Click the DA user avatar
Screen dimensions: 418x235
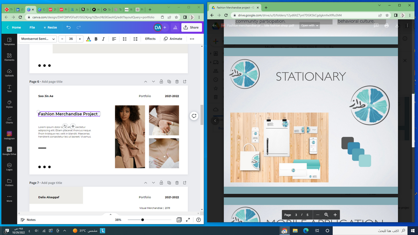[x=158, y=28]
